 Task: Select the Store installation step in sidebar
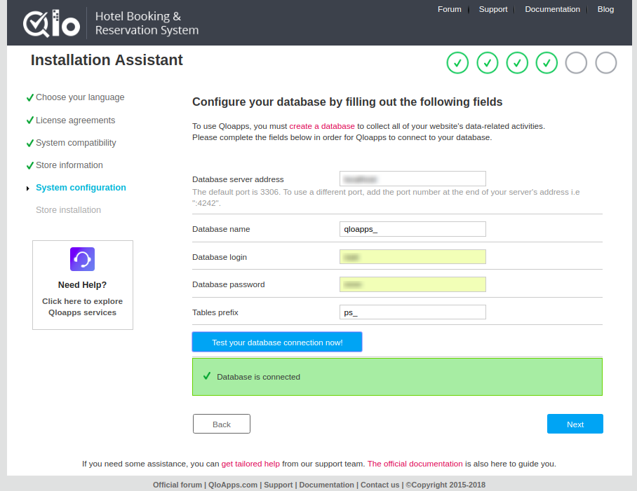pos(68,209)
